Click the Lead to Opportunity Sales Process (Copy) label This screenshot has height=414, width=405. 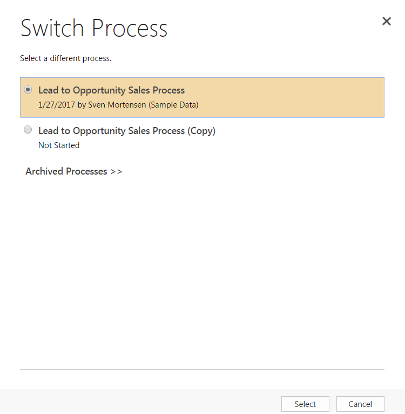pos(126,131)
